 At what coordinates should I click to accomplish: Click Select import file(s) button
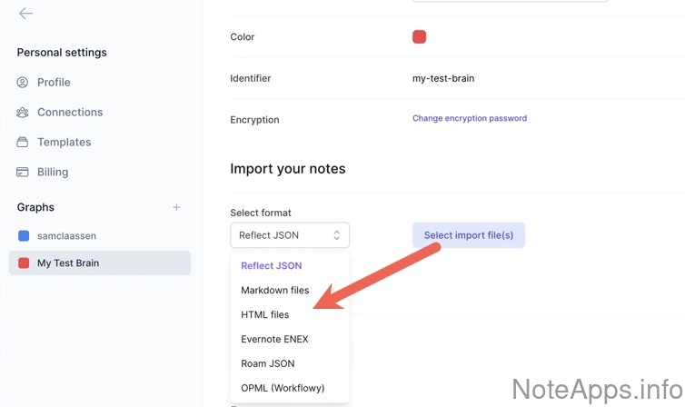point(469,235)
